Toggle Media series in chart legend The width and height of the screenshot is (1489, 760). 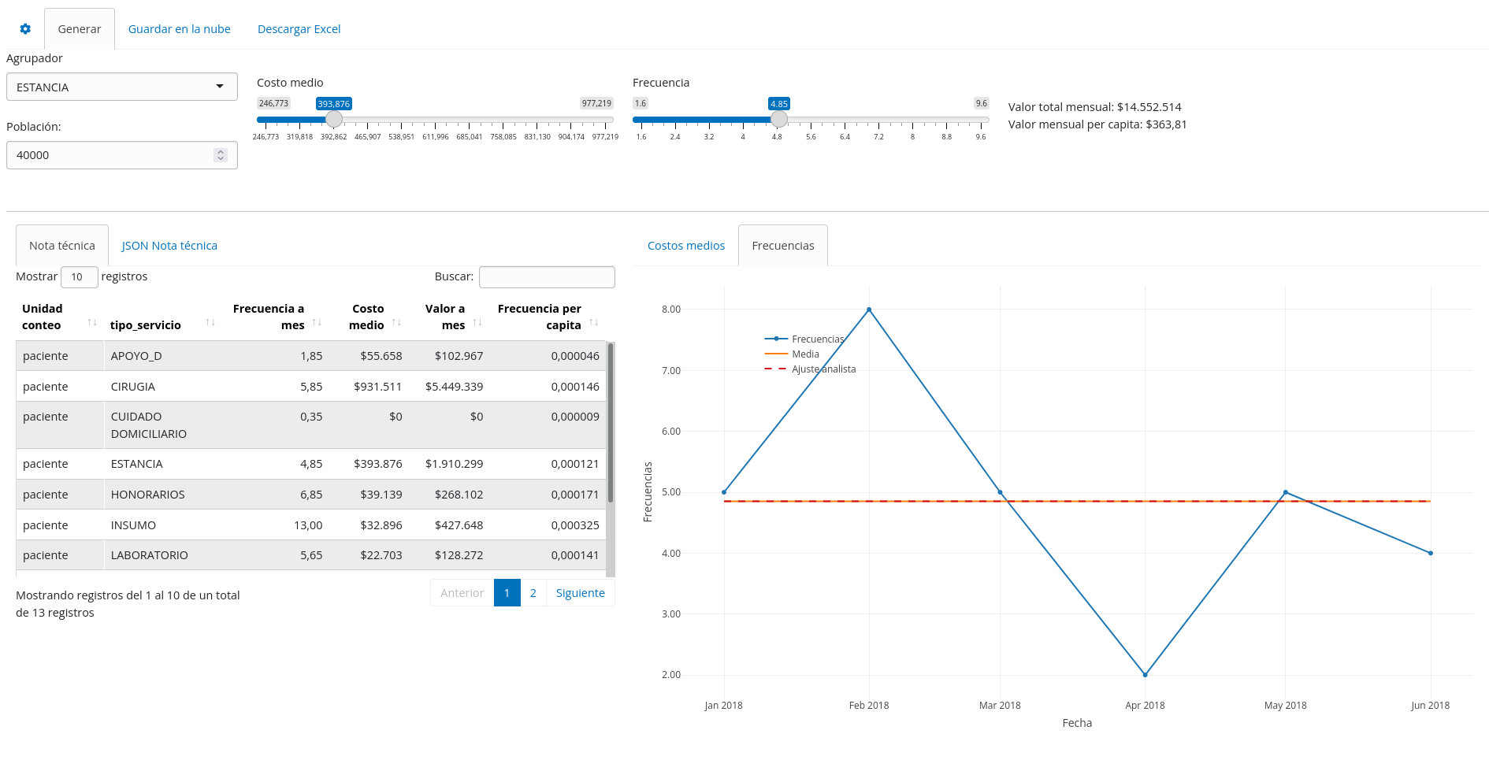point(793,354)
